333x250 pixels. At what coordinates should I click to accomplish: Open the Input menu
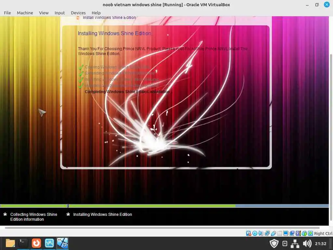pos(60,13)
